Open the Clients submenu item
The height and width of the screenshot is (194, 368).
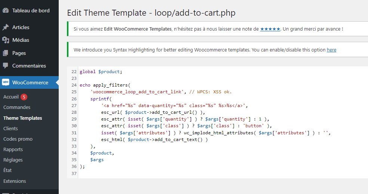click(x=10, y=128)
